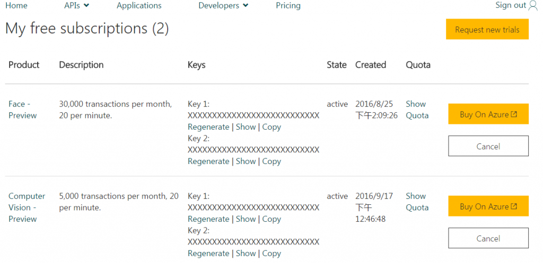
Task: Regenerate Key 1 for Face - Preview
Action: [x=208, y=127]
